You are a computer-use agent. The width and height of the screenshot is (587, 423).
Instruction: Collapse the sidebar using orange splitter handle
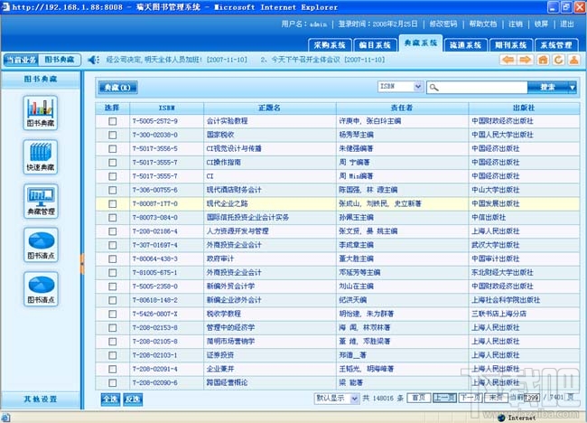(82, 264)
